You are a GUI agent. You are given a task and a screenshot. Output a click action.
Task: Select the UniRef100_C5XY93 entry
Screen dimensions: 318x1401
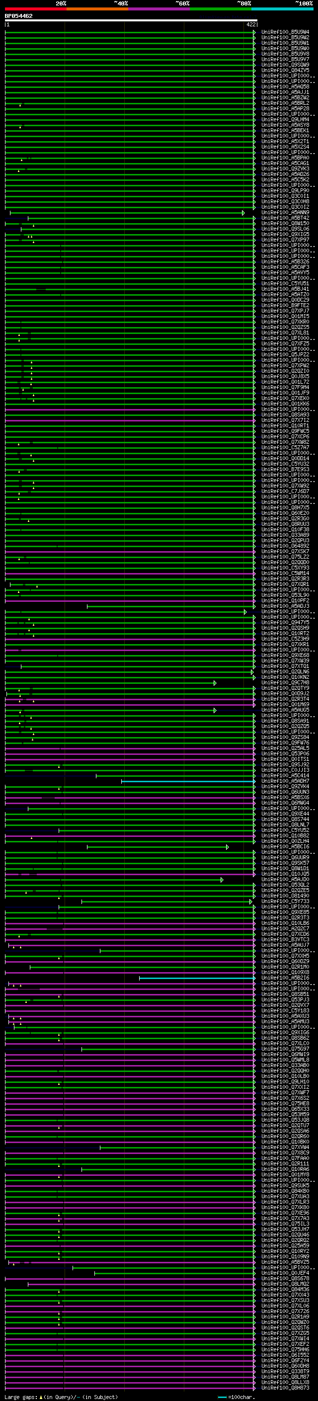click(285, 568)
